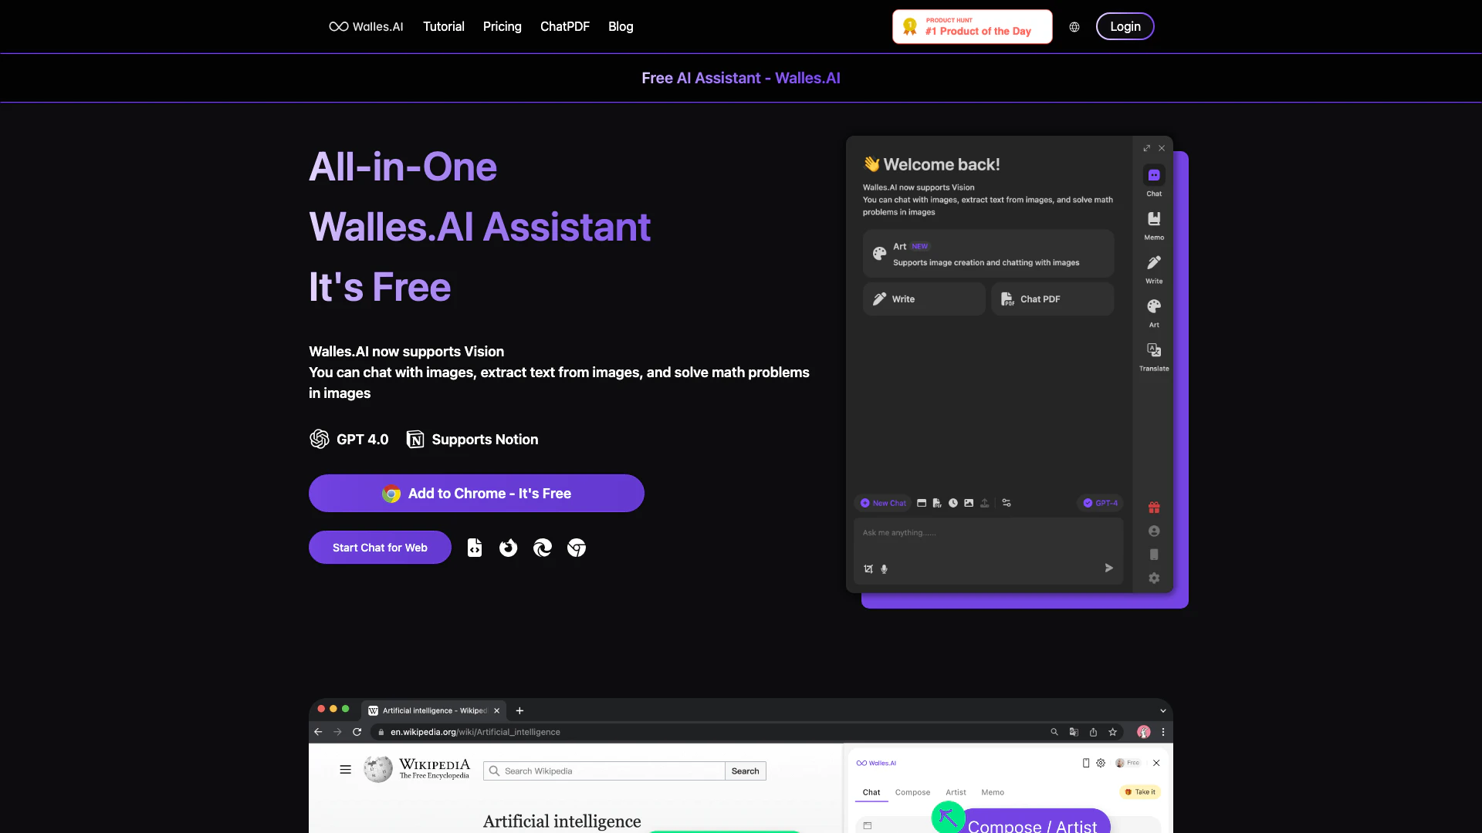Open chat history clock icon
This screenshot has height=833, width=1482.
pos(953,503)
